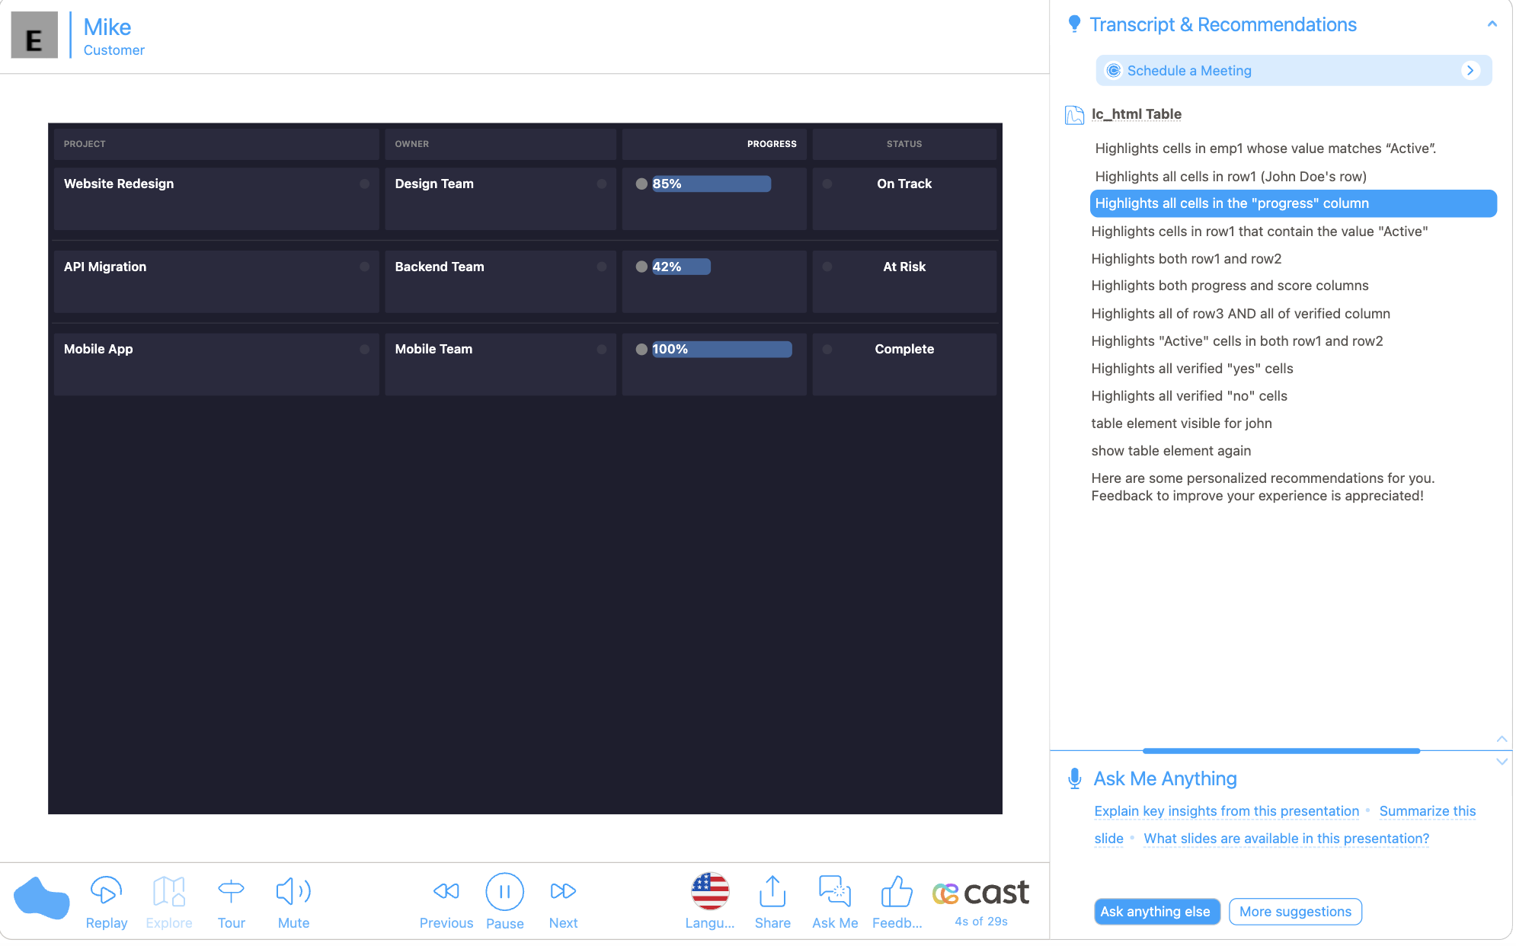Image resolution: width=1516 pixels, height=946 pixels.
Task: Mute the presentation audio
Action: click(x=293, y=891)
